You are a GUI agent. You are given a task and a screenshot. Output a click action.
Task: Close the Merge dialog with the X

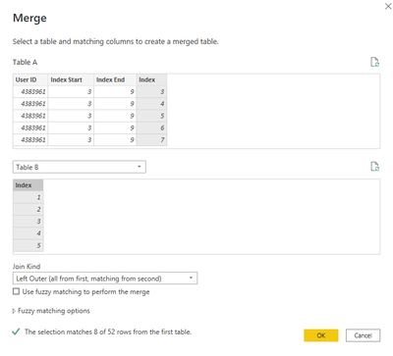coord(388,6)
